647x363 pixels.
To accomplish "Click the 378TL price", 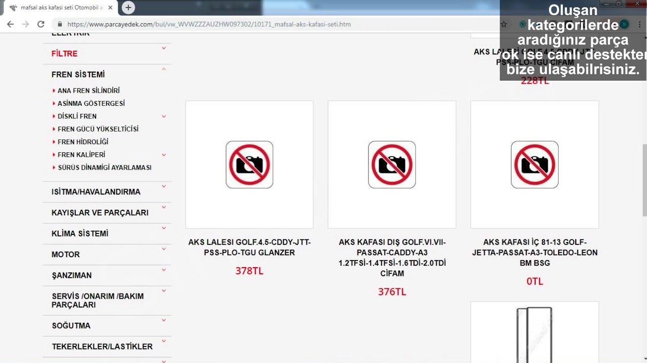I will click(249, 271).
